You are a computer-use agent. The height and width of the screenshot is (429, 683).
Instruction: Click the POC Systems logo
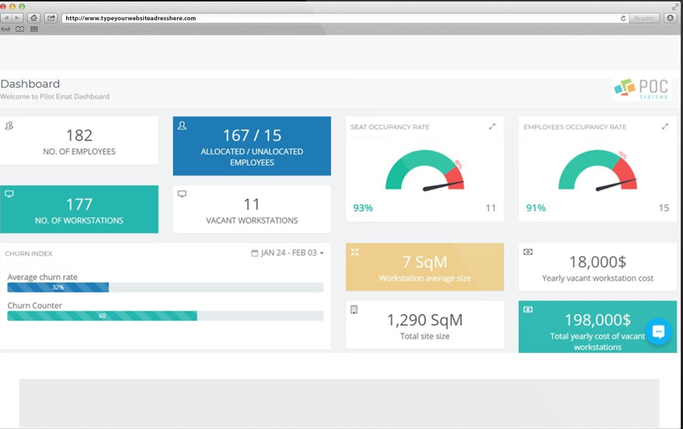(640, 88)
